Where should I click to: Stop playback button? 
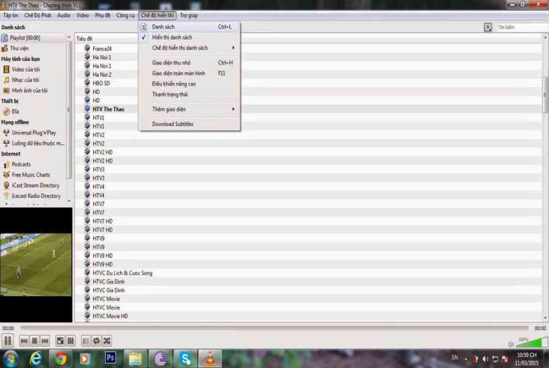tap(34, 341)
